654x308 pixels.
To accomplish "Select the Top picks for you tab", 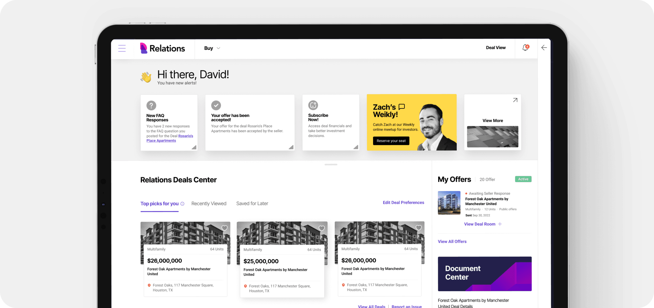I will point(159,204).
